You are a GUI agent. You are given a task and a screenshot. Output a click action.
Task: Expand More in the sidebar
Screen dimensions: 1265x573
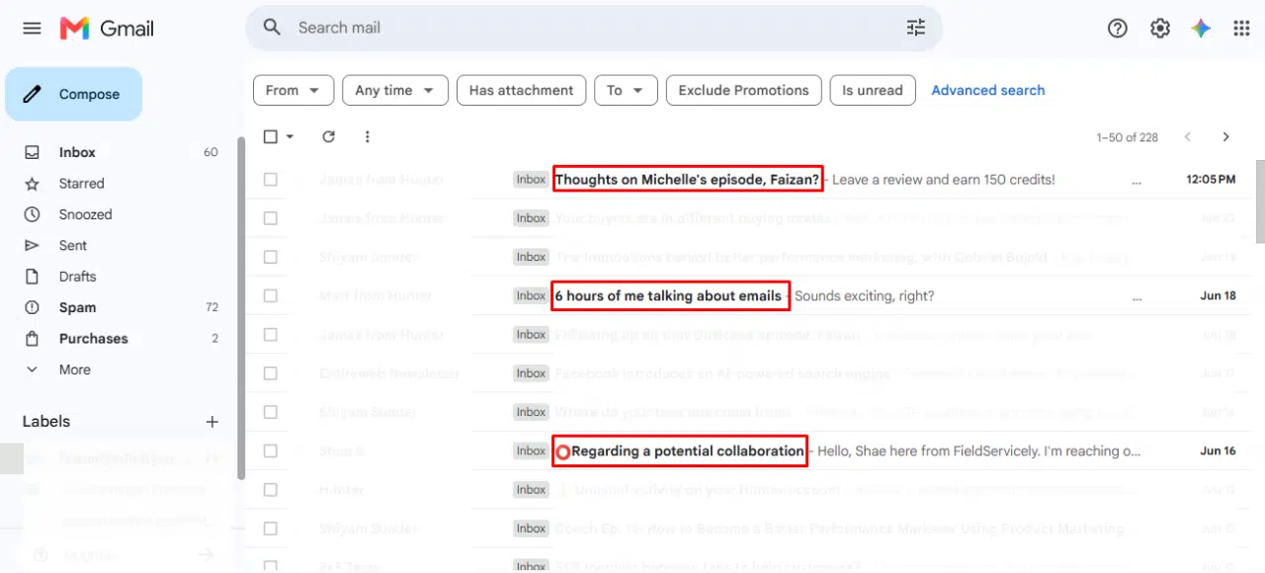click(x=74, y=369)
